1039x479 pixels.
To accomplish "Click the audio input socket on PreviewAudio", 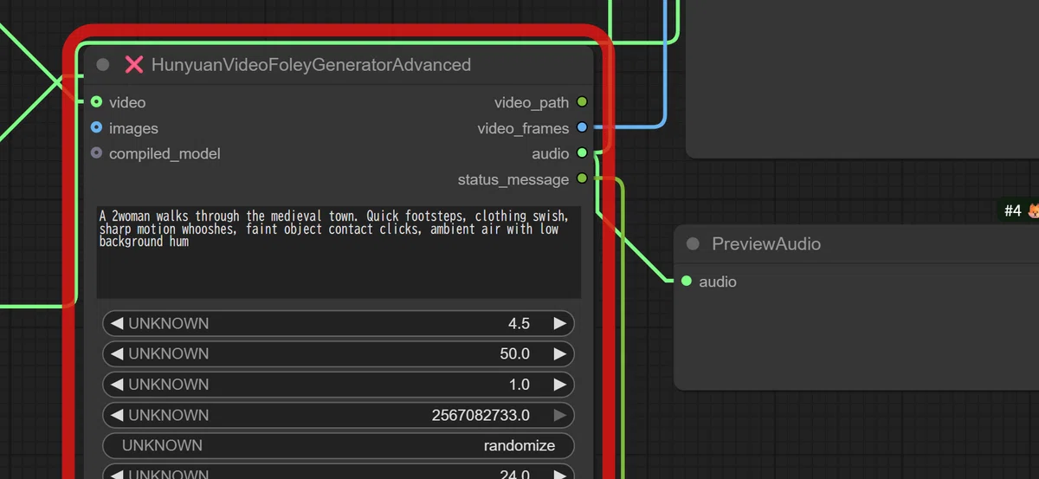I will [x=687, y=281].
